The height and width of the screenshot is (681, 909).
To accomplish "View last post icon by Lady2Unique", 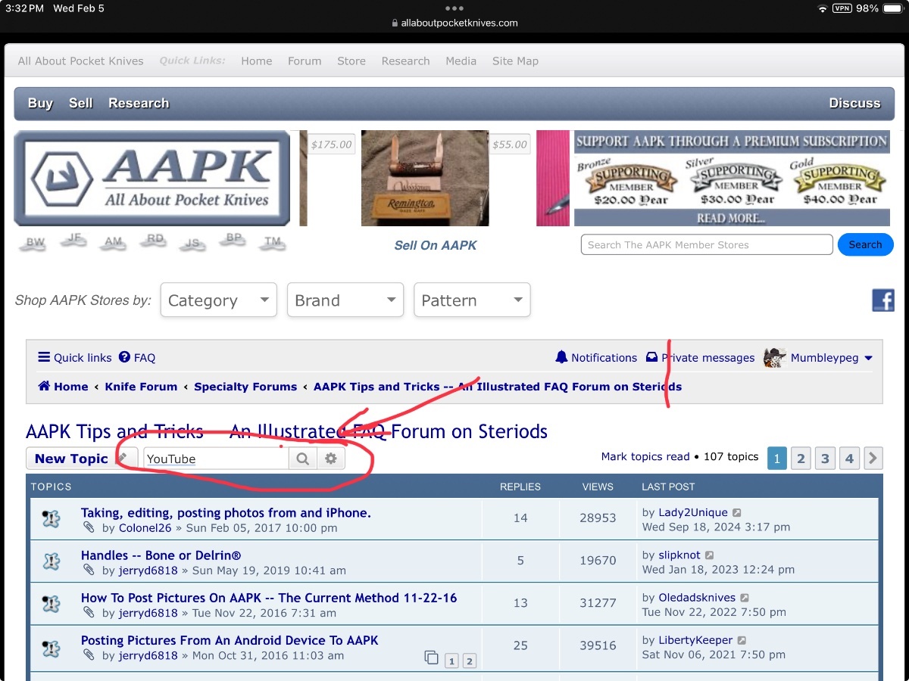I will (x=737, y=513).
